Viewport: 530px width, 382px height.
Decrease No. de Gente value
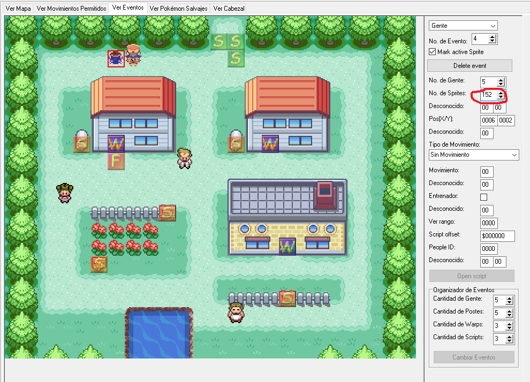coord(501,84)
